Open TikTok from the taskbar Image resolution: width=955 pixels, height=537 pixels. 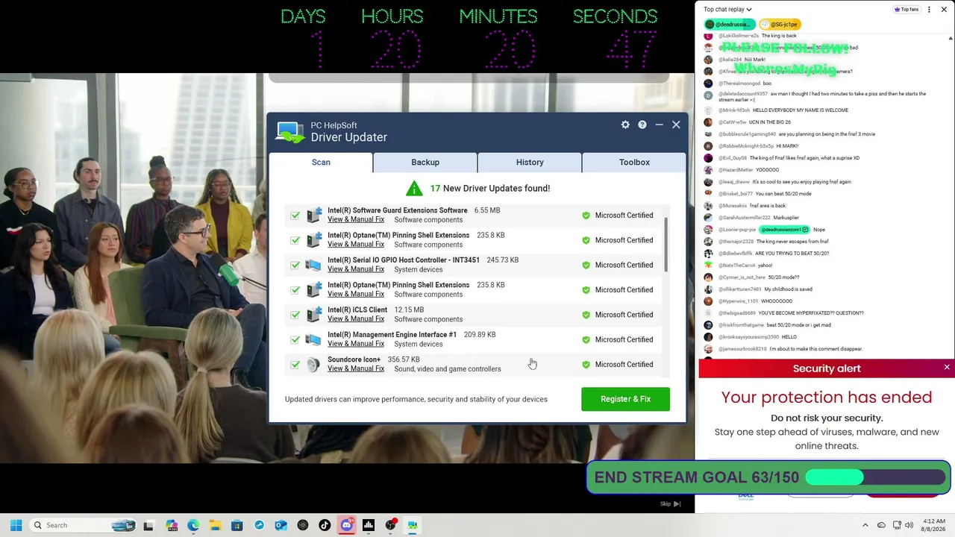[x=325, y=525]
